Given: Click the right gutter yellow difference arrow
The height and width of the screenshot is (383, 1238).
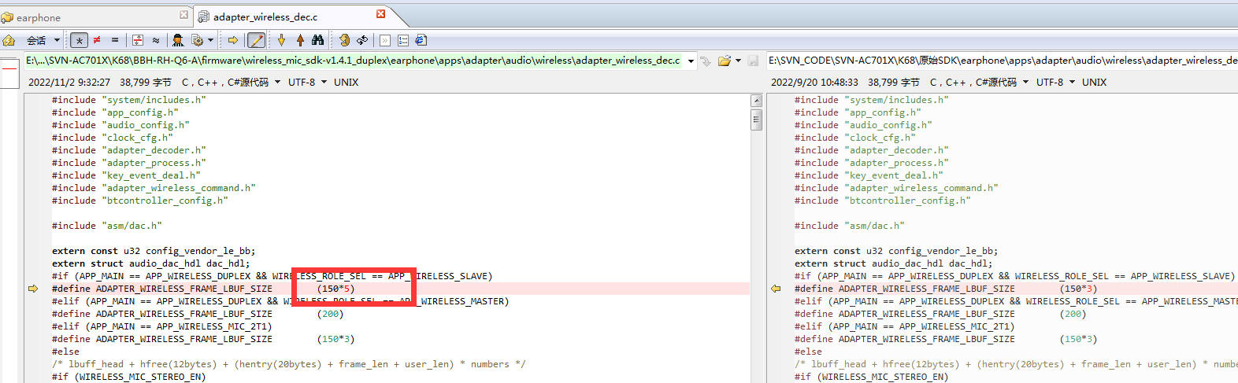Looking at the screenshot, I should point(776,289).
